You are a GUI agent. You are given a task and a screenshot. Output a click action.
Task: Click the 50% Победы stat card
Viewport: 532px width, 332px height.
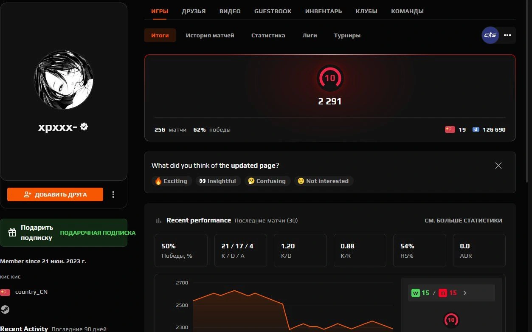181,250
